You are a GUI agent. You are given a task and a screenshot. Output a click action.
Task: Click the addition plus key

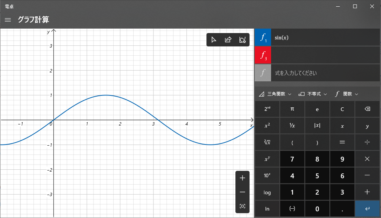[367, 192]
